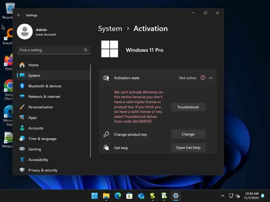Select the Microsoft Edge desktop shortcut
The image size is (270, 202).
click(8, 116)
